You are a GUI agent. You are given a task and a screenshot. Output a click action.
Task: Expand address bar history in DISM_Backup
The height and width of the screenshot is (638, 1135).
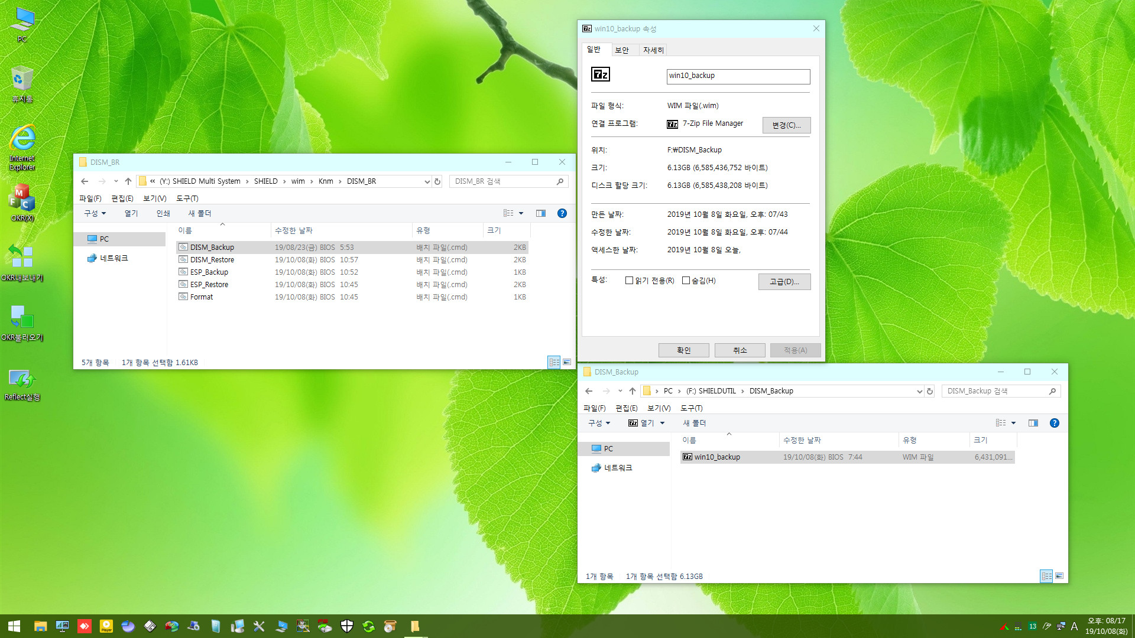click(919, 391)
